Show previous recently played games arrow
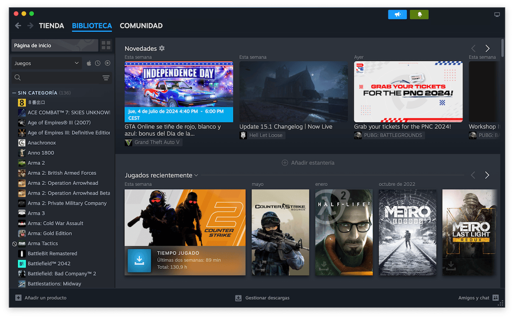The height and width of the screenshot is (318, 514). [473, 175]
